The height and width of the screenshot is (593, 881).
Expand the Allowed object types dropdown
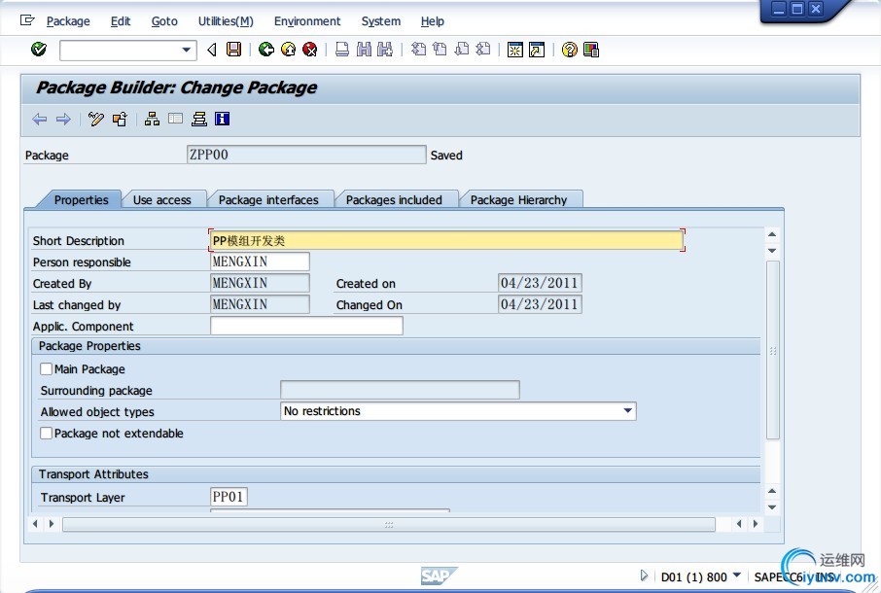[627, 412]
